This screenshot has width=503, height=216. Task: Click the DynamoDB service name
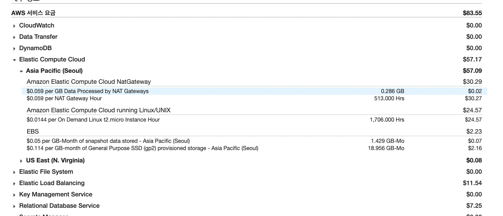[35, 48]
